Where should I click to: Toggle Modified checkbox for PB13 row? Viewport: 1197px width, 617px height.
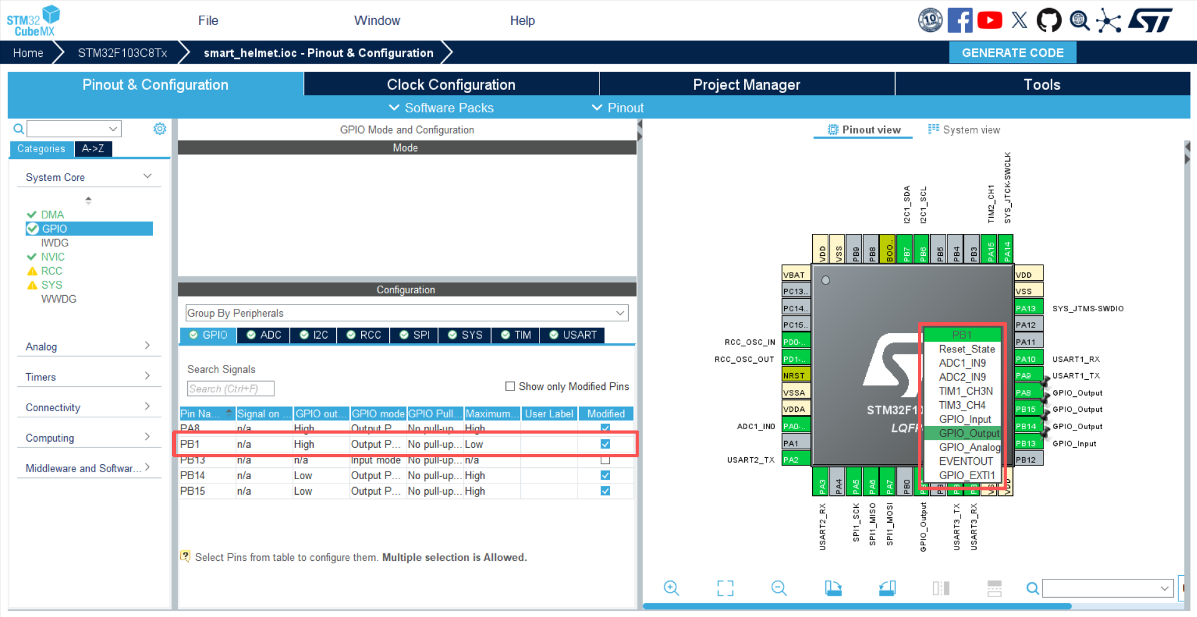[x=605, y=460]
